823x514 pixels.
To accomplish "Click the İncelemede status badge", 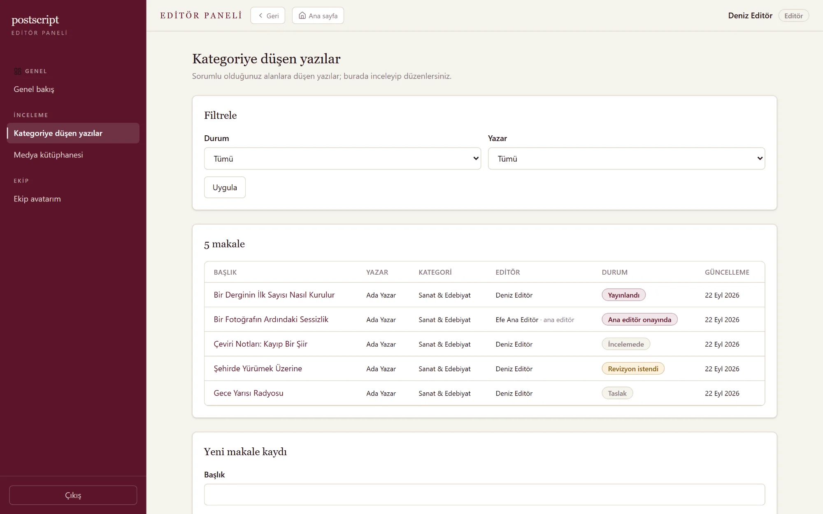I will tap(626, 344).
